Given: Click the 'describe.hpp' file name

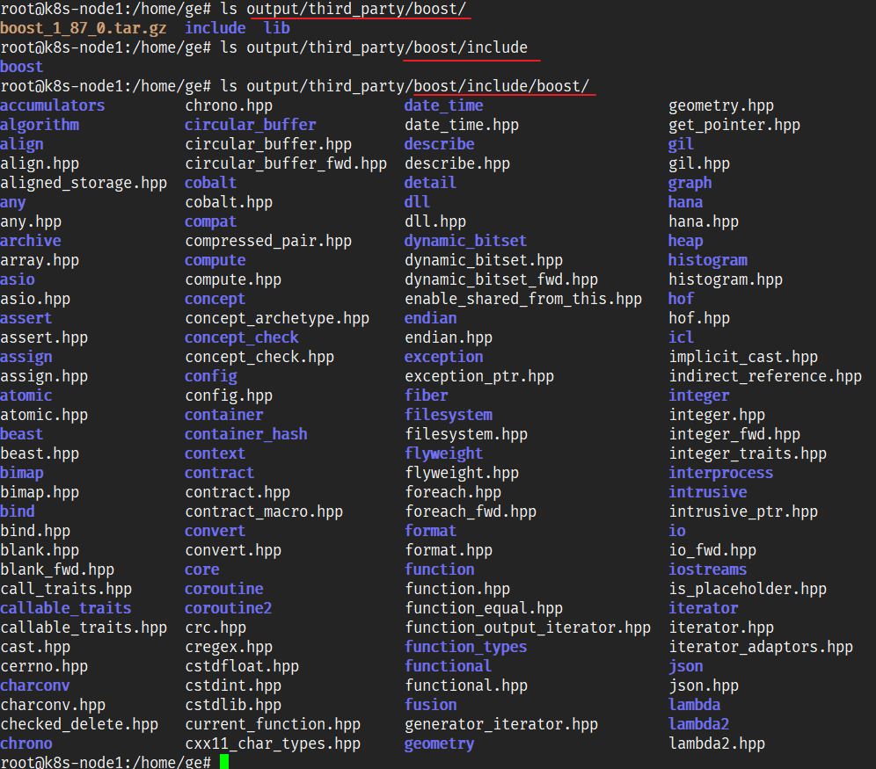Looking at the screenshot, I should (457, 163).
